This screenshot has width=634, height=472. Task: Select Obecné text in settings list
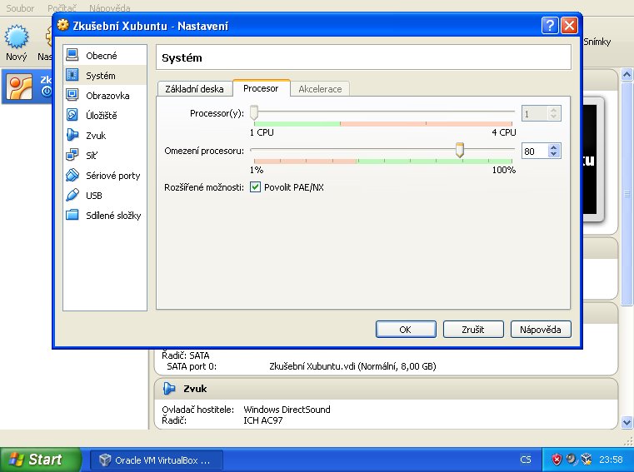tap(102, 56)
